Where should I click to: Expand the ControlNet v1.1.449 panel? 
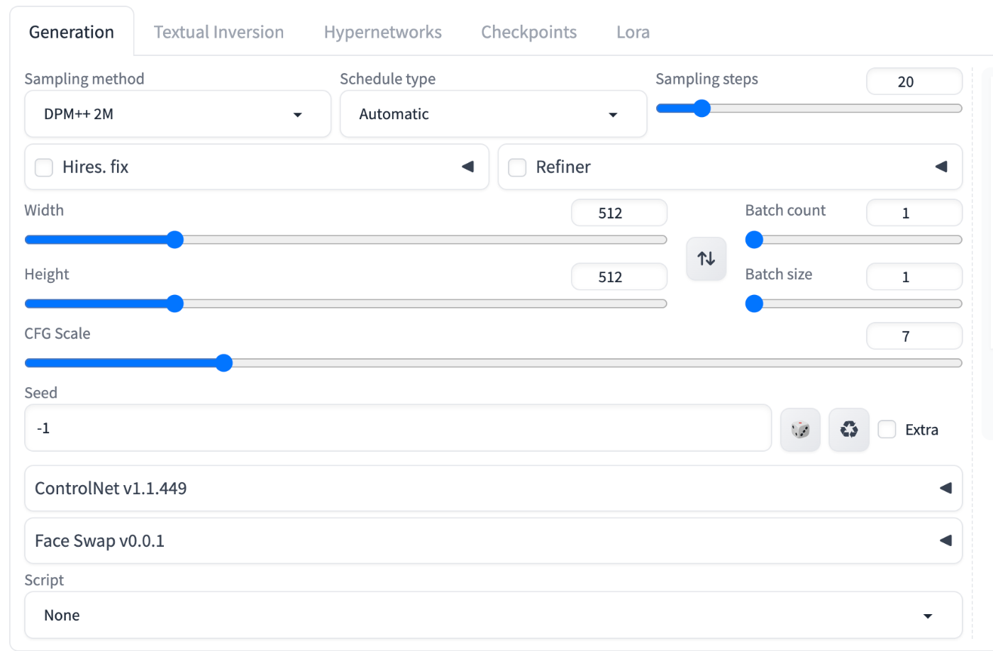[x=945, y=488]
